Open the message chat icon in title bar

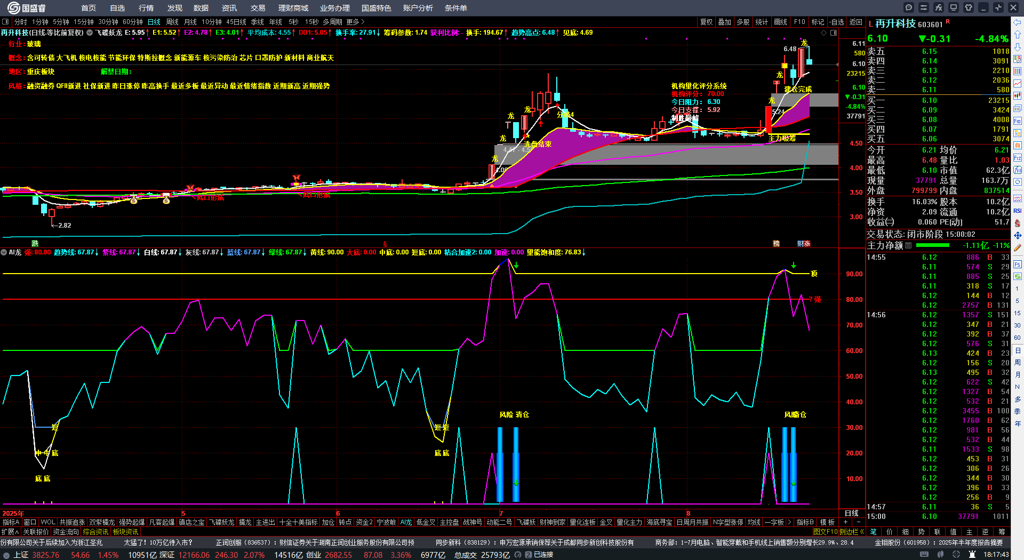pyautogui.click(x=909, y=7)
